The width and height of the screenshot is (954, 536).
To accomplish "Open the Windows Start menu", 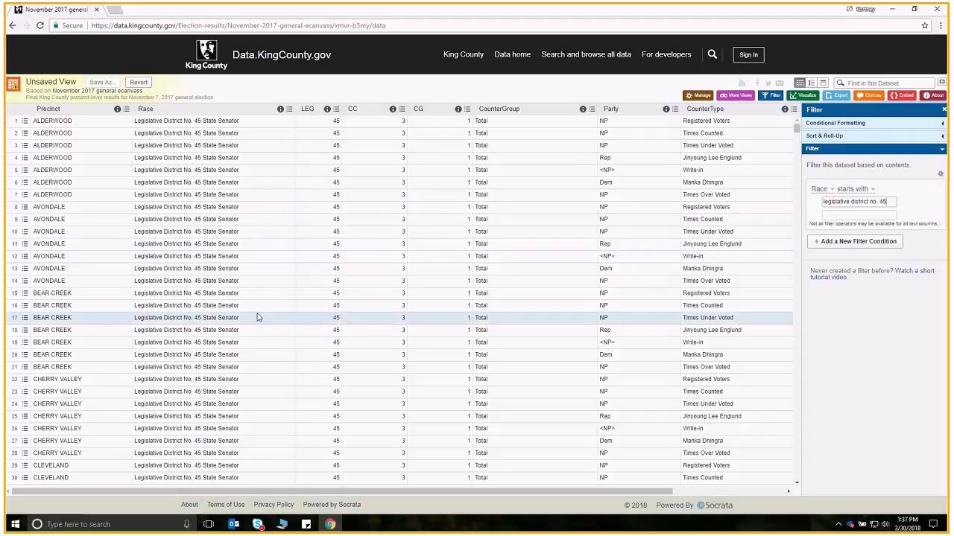I will (14, 524).
